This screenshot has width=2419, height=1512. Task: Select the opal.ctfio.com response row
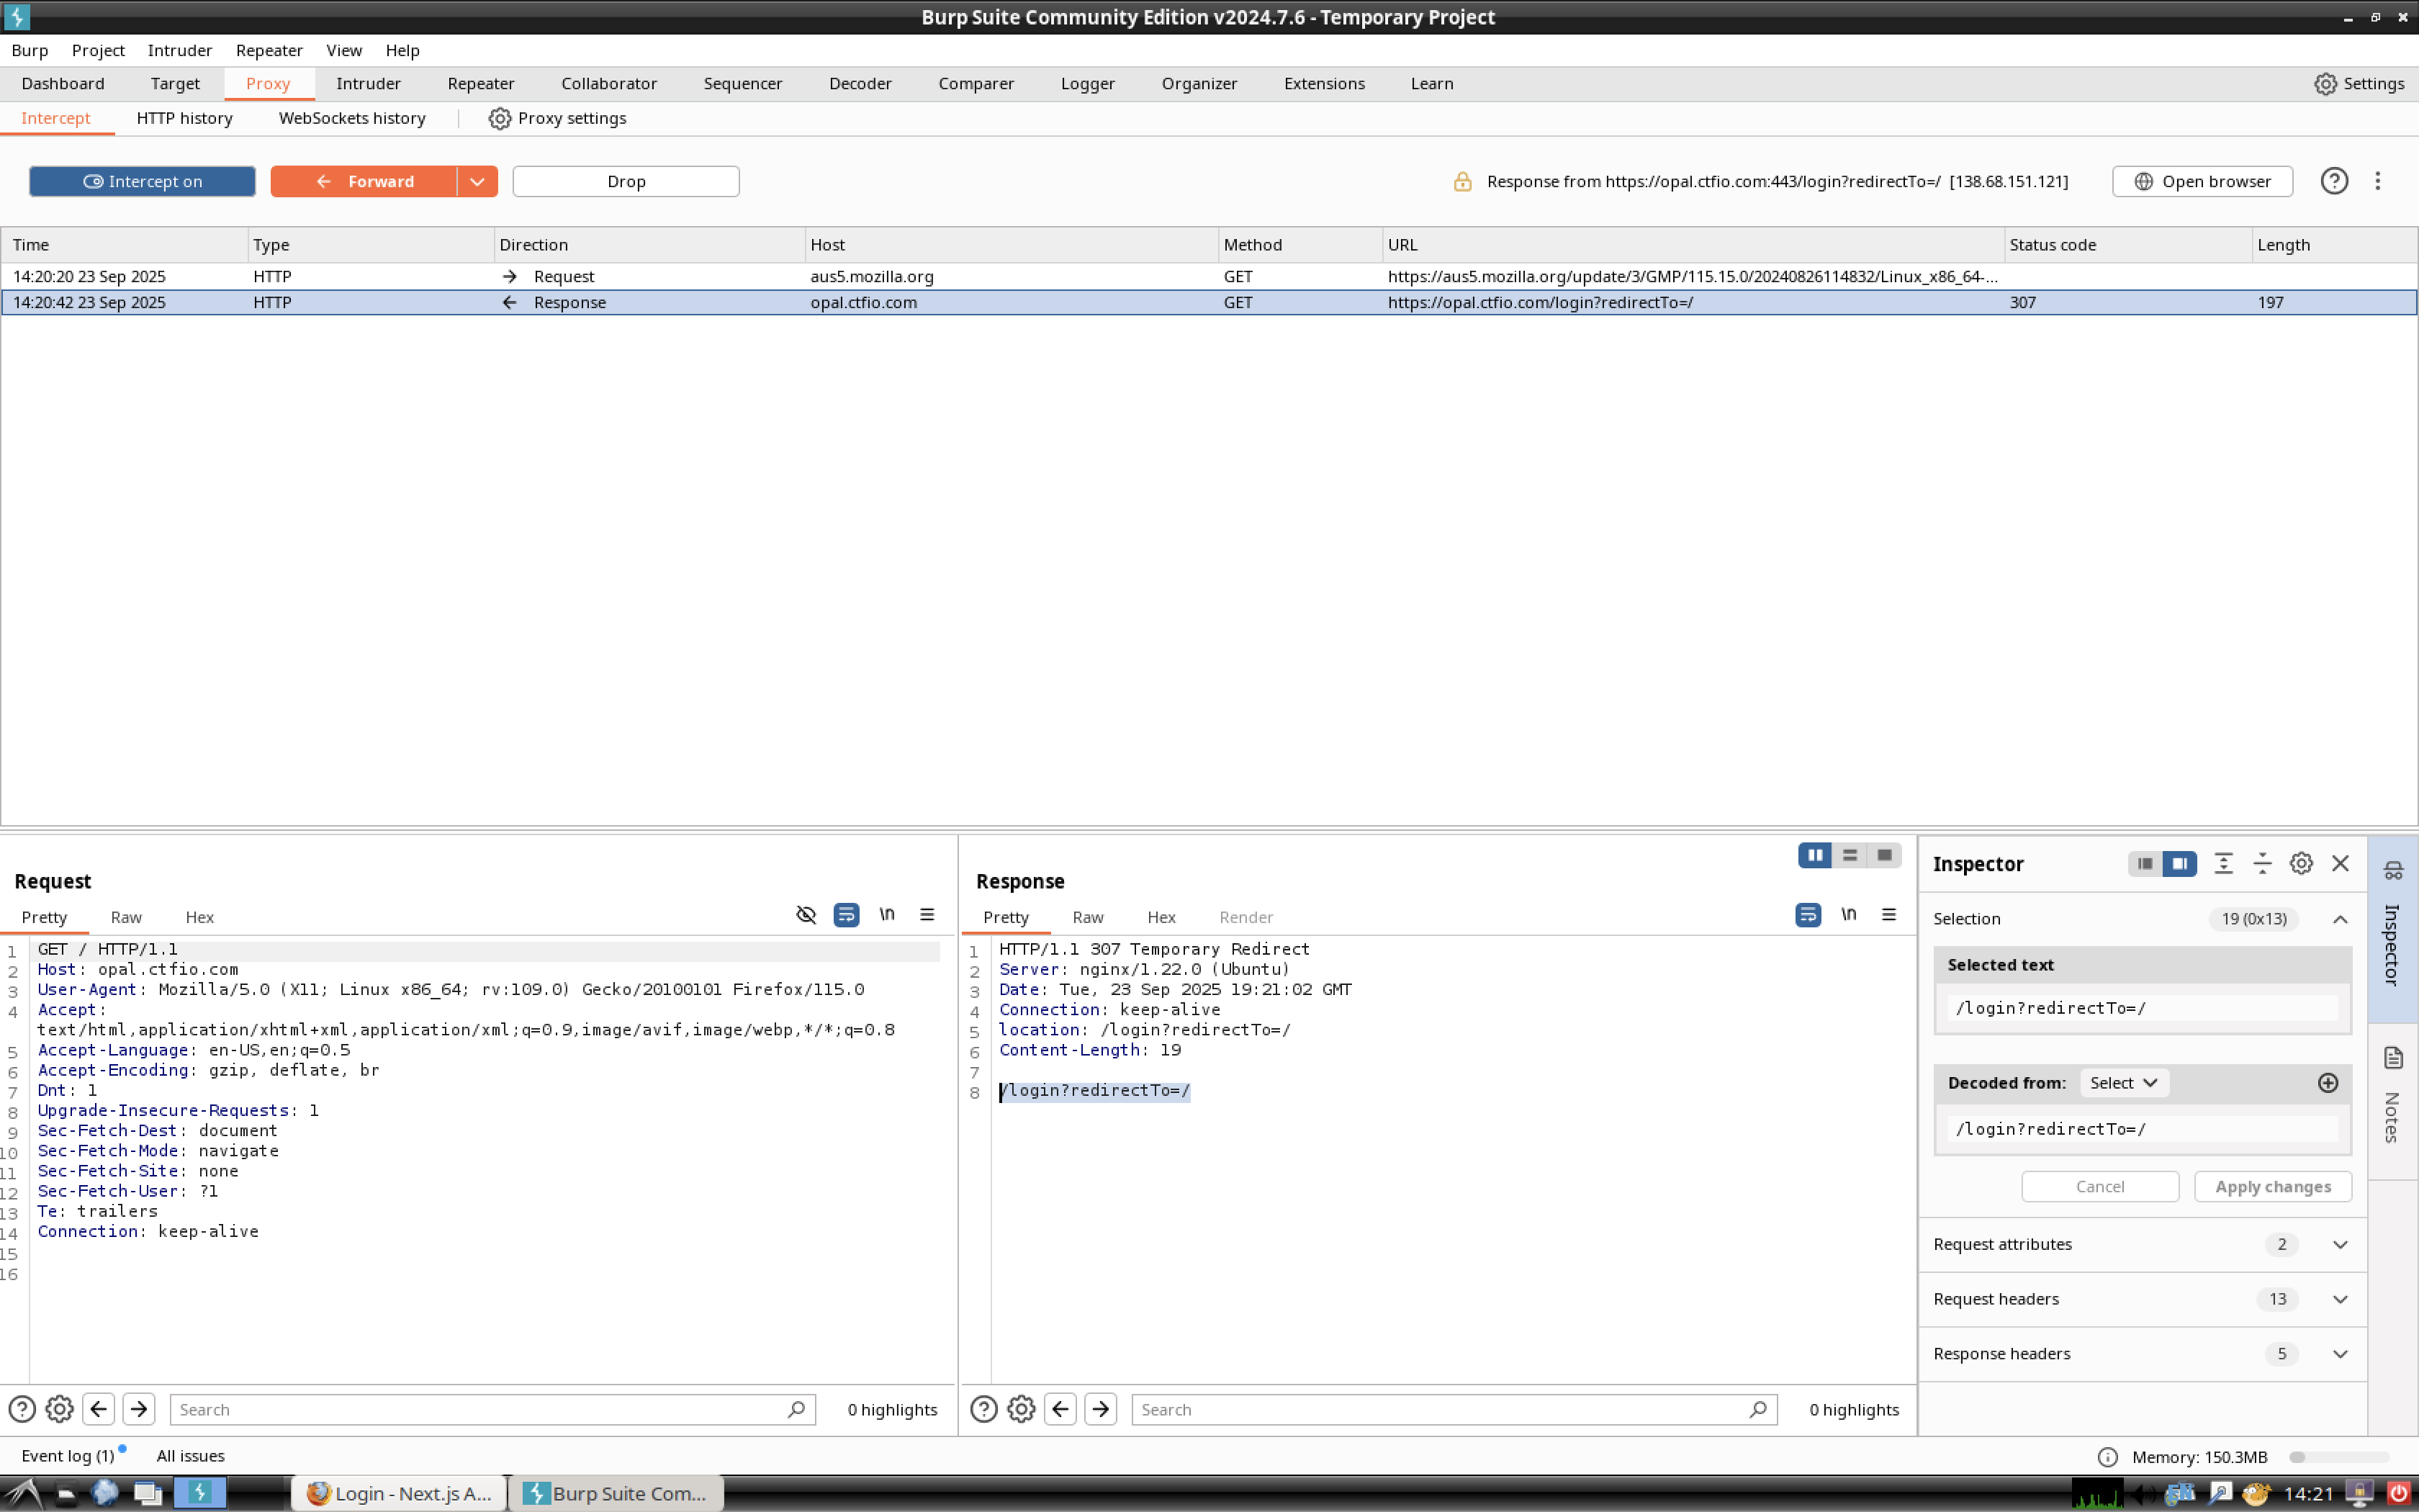(x=1209, y=302)
